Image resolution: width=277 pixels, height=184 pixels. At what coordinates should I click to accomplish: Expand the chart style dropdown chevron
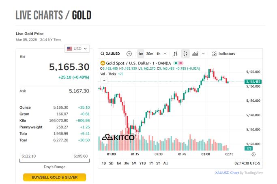(x=203, y=54)
